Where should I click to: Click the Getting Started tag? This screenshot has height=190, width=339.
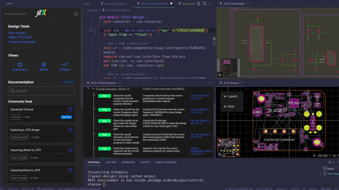(20, 137)
